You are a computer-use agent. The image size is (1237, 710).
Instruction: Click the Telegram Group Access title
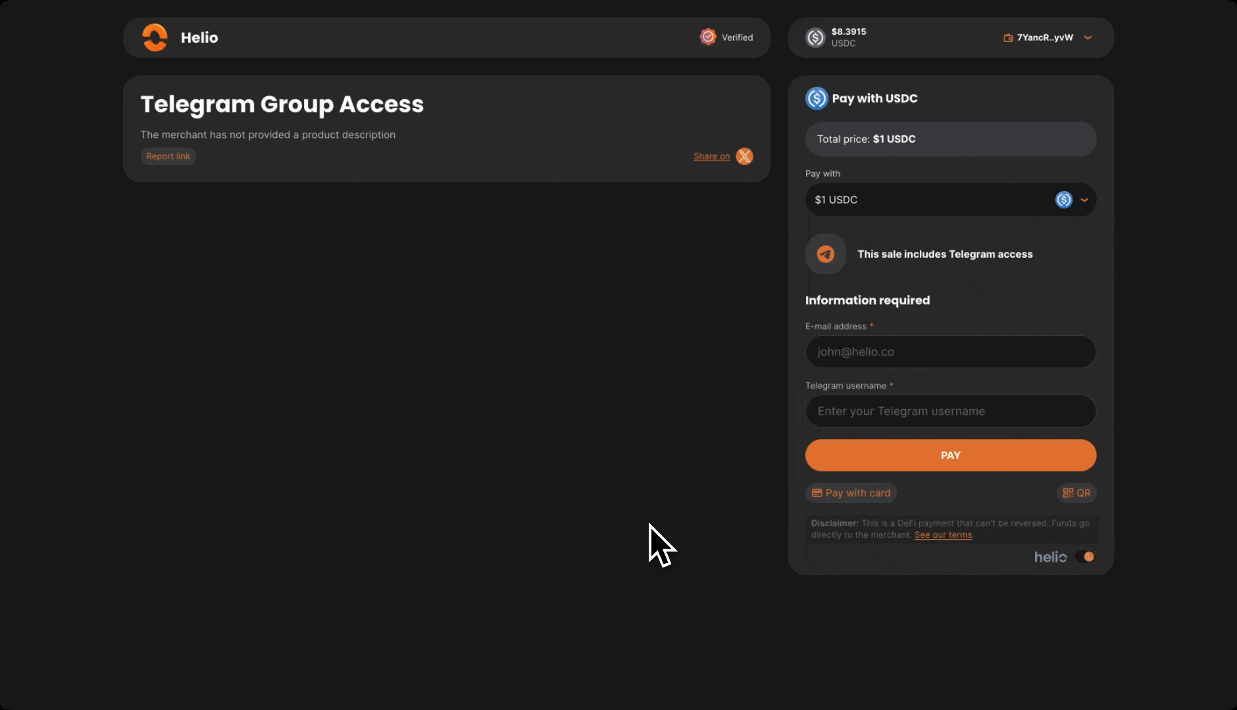click(282, 104)
